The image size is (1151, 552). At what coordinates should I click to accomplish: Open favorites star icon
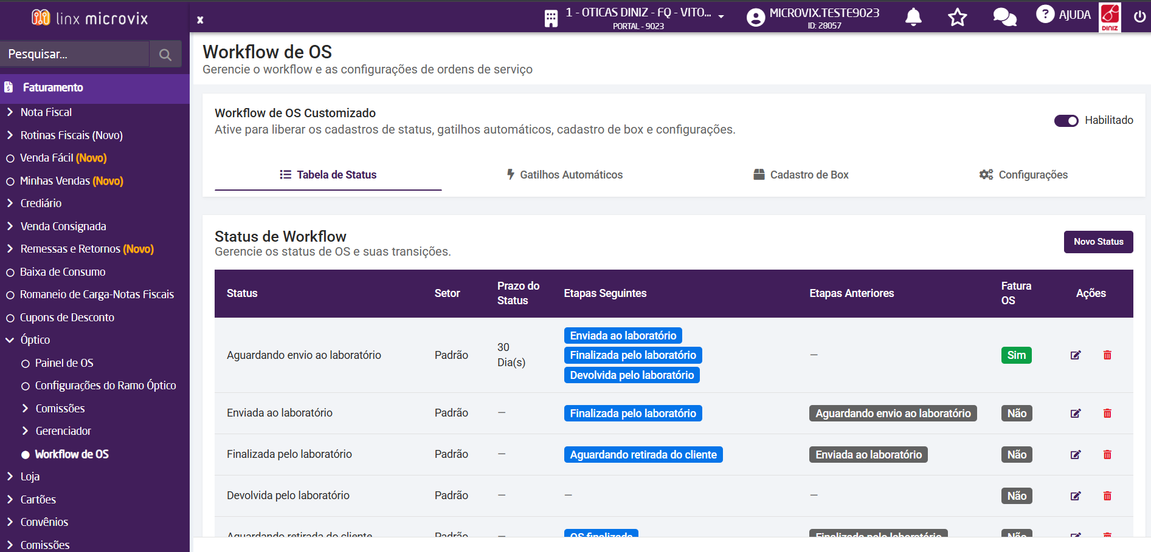point(958,17)
